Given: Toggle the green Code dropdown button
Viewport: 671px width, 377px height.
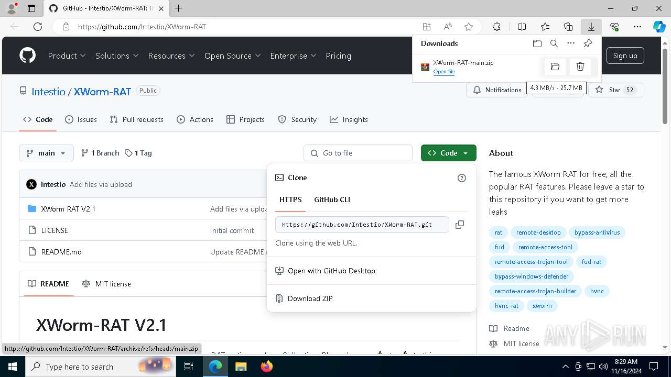Looking at the screenshot, I should (x=449, y=153).
